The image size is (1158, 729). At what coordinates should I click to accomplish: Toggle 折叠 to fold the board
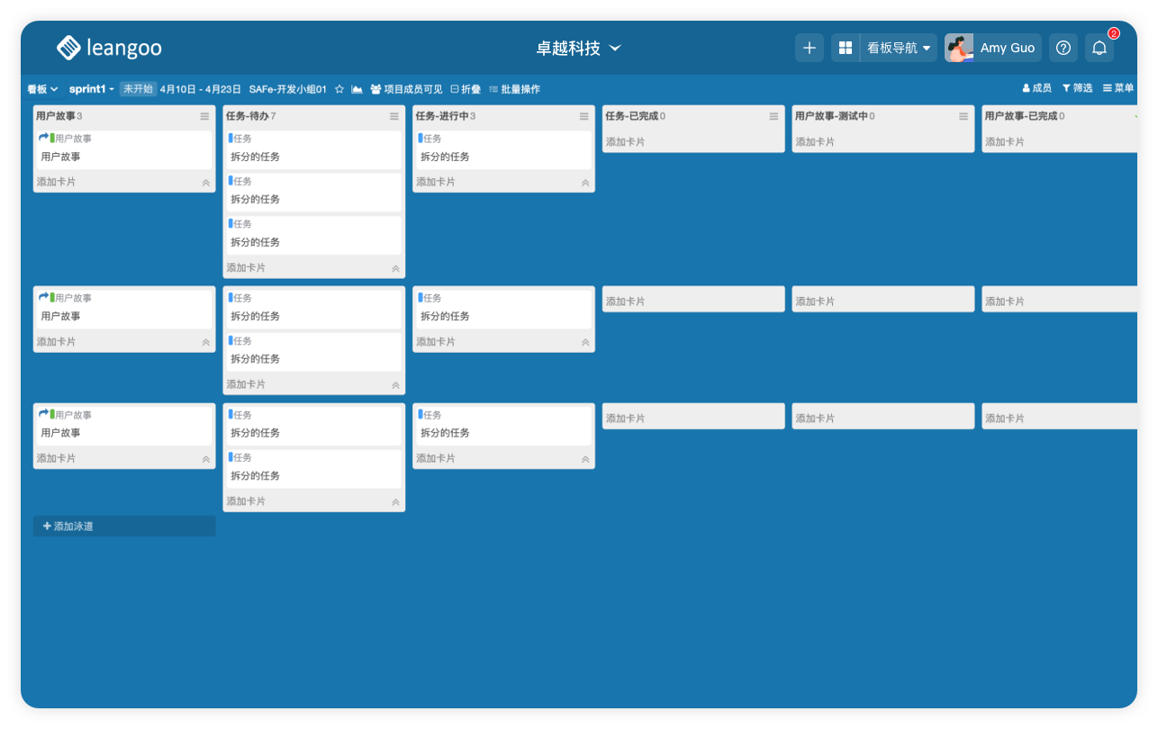point(466,89)
